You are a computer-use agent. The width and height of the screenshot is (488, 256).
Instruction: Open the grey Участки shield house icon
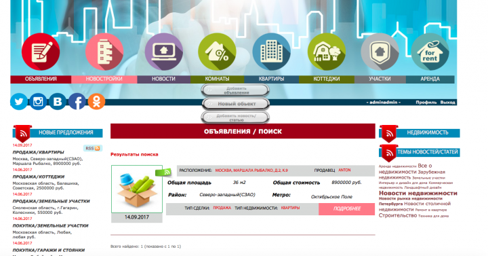[x=380, y=52]
